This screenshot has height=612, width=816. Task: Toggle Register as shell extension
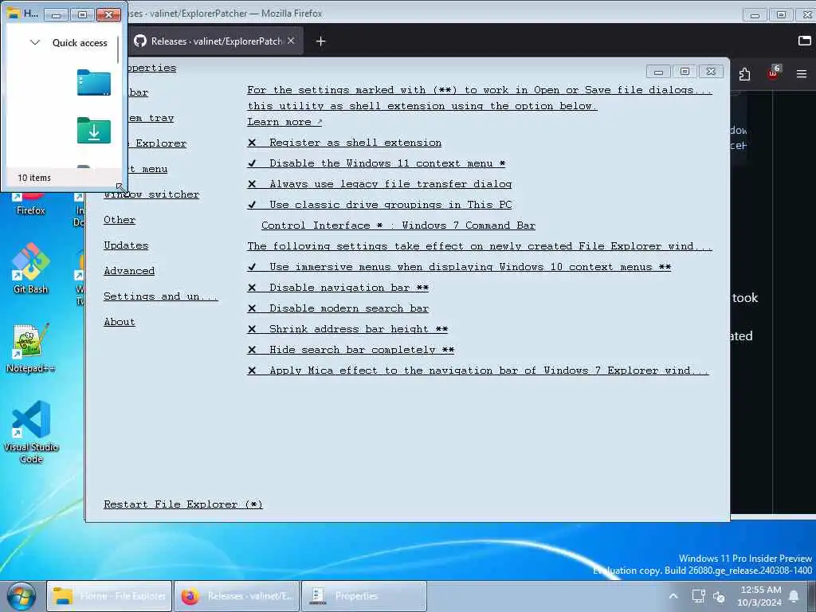[344, 143]
